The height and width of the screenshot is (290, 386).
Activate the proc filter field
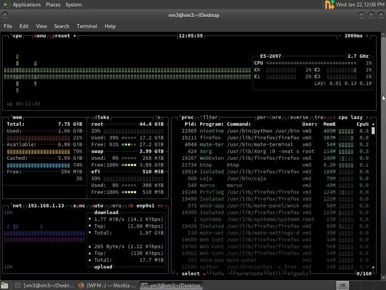click(209, 117)
